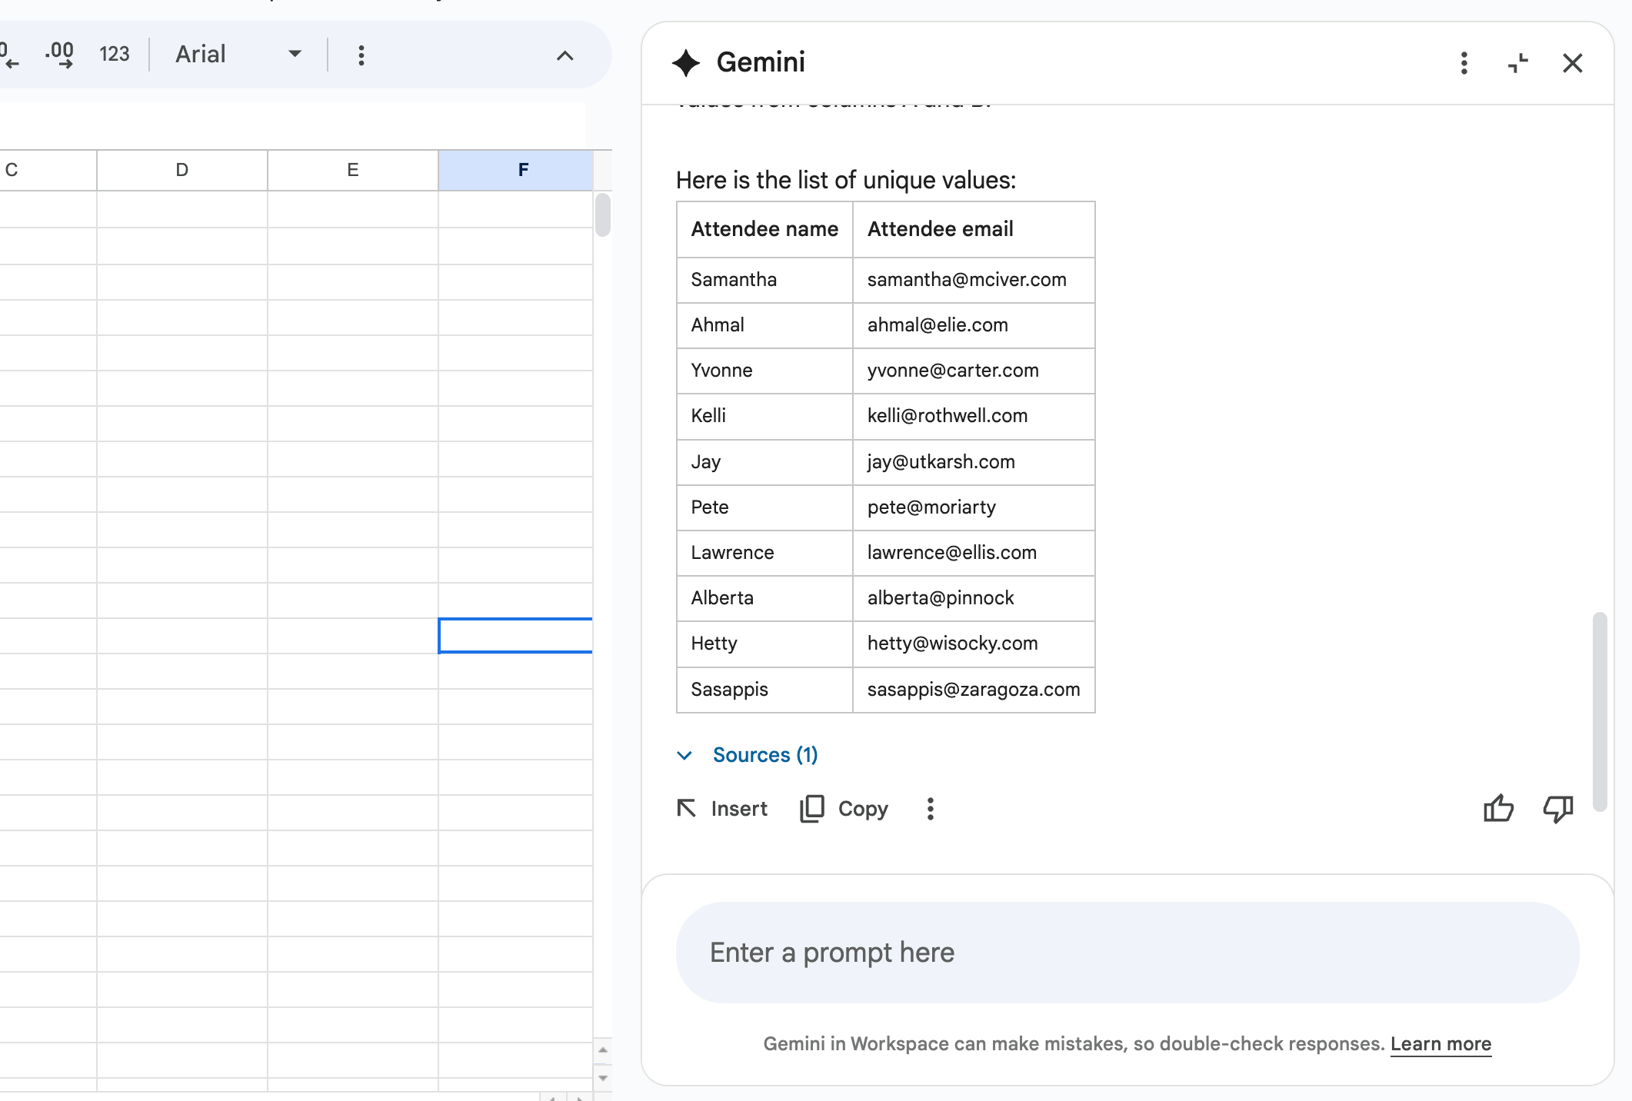The height and width of the screenshot is (1101, 1632).
Task: Collapse the toolbar with the up chevron
Action: pyautogui.click(x=565, y=55)
